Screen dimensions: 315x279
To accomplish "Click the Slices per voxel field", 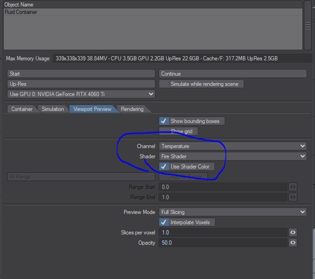I will [x=223, y=233].
